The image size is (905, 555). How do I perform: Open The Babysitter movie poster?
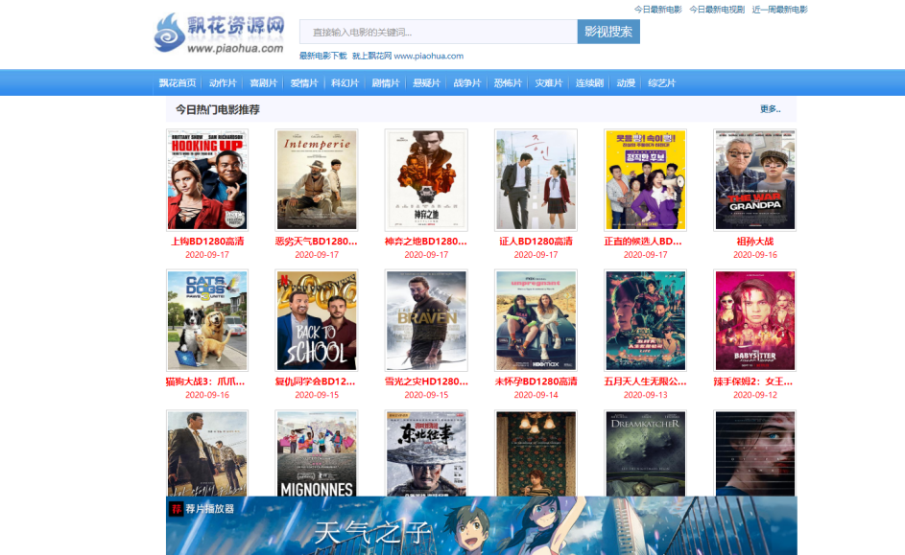pyautogui.click(x=755, y=320)
